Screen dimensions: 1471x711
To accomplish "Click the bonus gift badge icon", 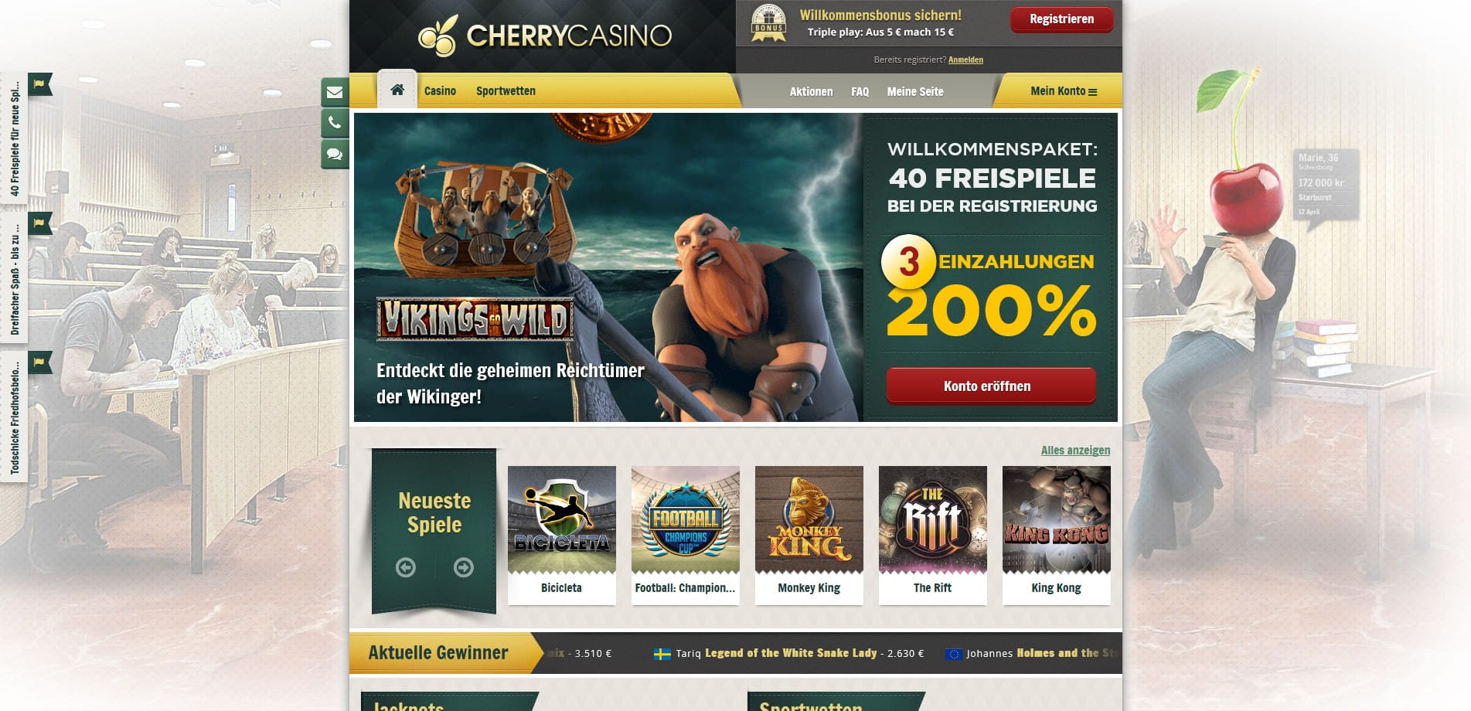I will 768,23.
